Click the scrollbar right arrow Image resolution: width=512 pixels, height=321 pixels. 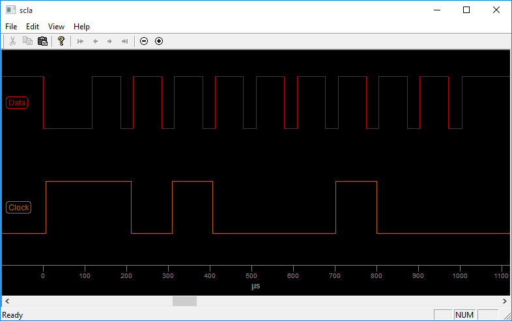click(x=505, y=301)
